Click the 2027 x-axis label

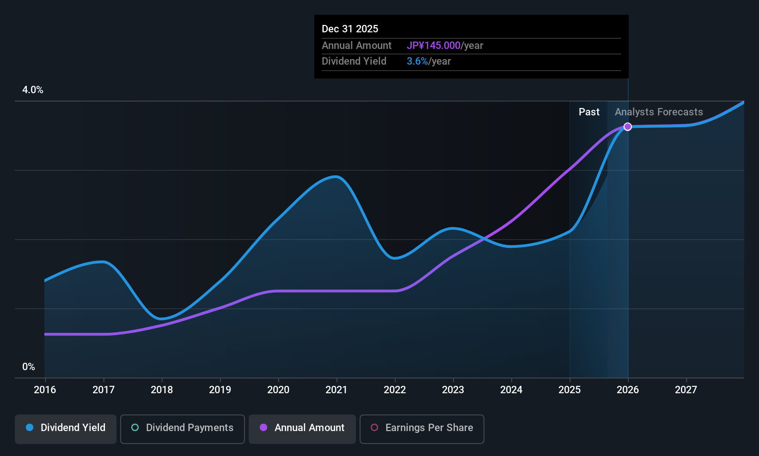(x=686, y=390)
